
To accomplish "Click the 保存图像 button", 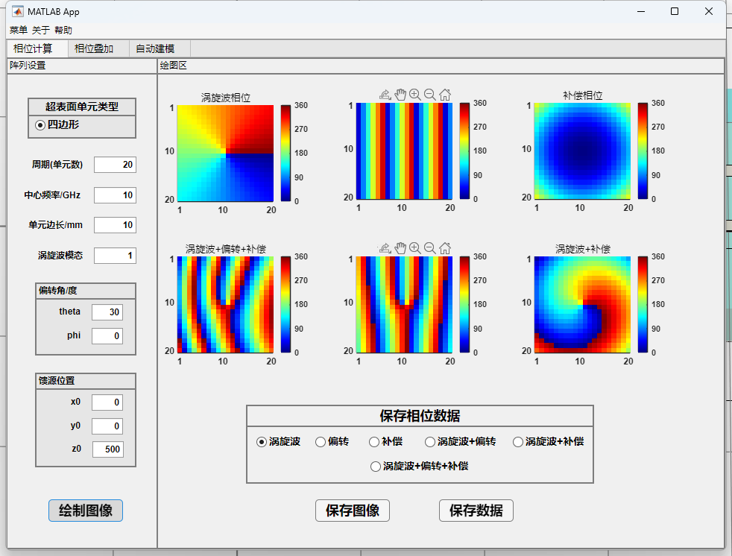I will 353,511.
